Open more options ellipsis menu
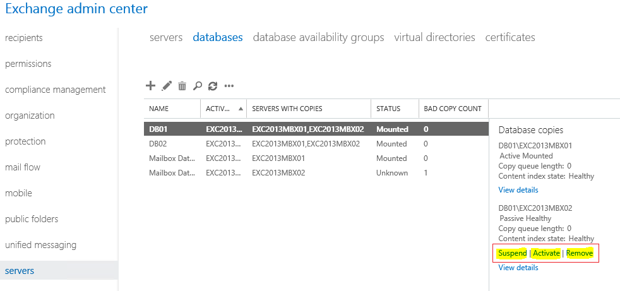 point(229,86)
